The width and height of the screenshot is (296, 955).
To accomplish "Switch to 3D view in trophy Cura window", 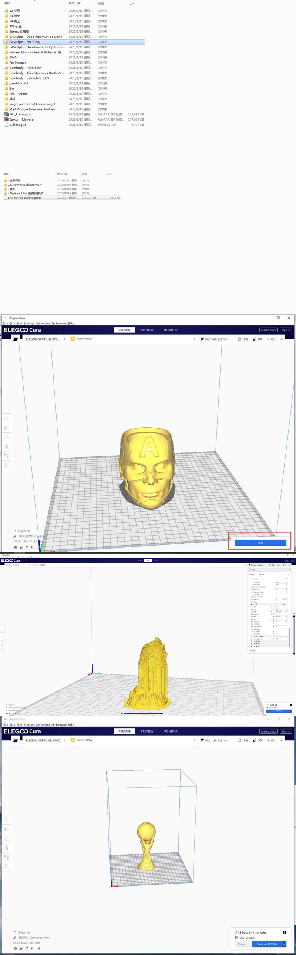I will [15, 948].
